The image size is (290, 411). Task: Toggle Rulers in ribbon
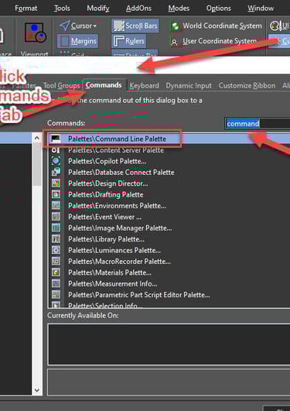129,41
